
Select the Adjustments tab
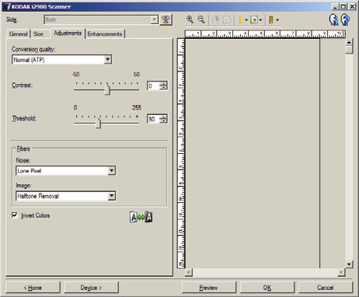click(68, 33)
